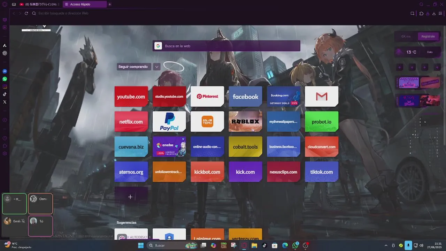The height and width of the screenshot is (251, 446).
Task: Open the profile account icon in toolbar
Action: point(428,13)
